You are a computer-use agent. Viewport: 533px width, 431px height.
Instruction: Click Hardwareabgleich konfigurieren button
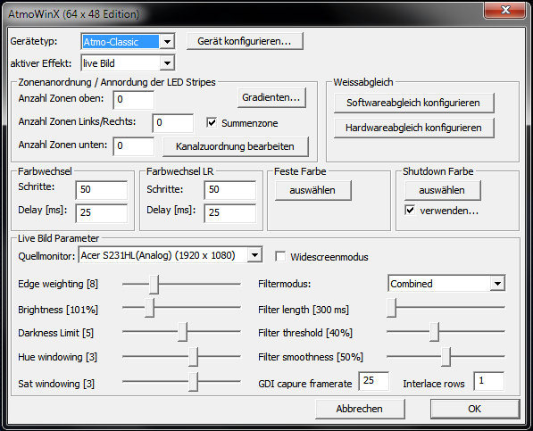413,128
